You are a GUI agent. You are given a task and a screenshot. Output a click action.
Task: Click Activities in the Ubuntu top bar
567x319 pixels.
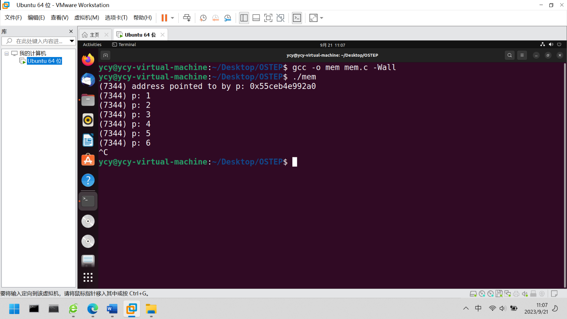(x=92, y=44)
